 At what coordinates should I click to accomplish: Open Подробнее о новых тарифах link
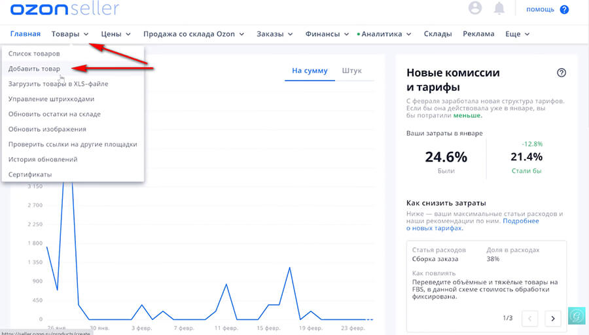[x=520, y=221]
